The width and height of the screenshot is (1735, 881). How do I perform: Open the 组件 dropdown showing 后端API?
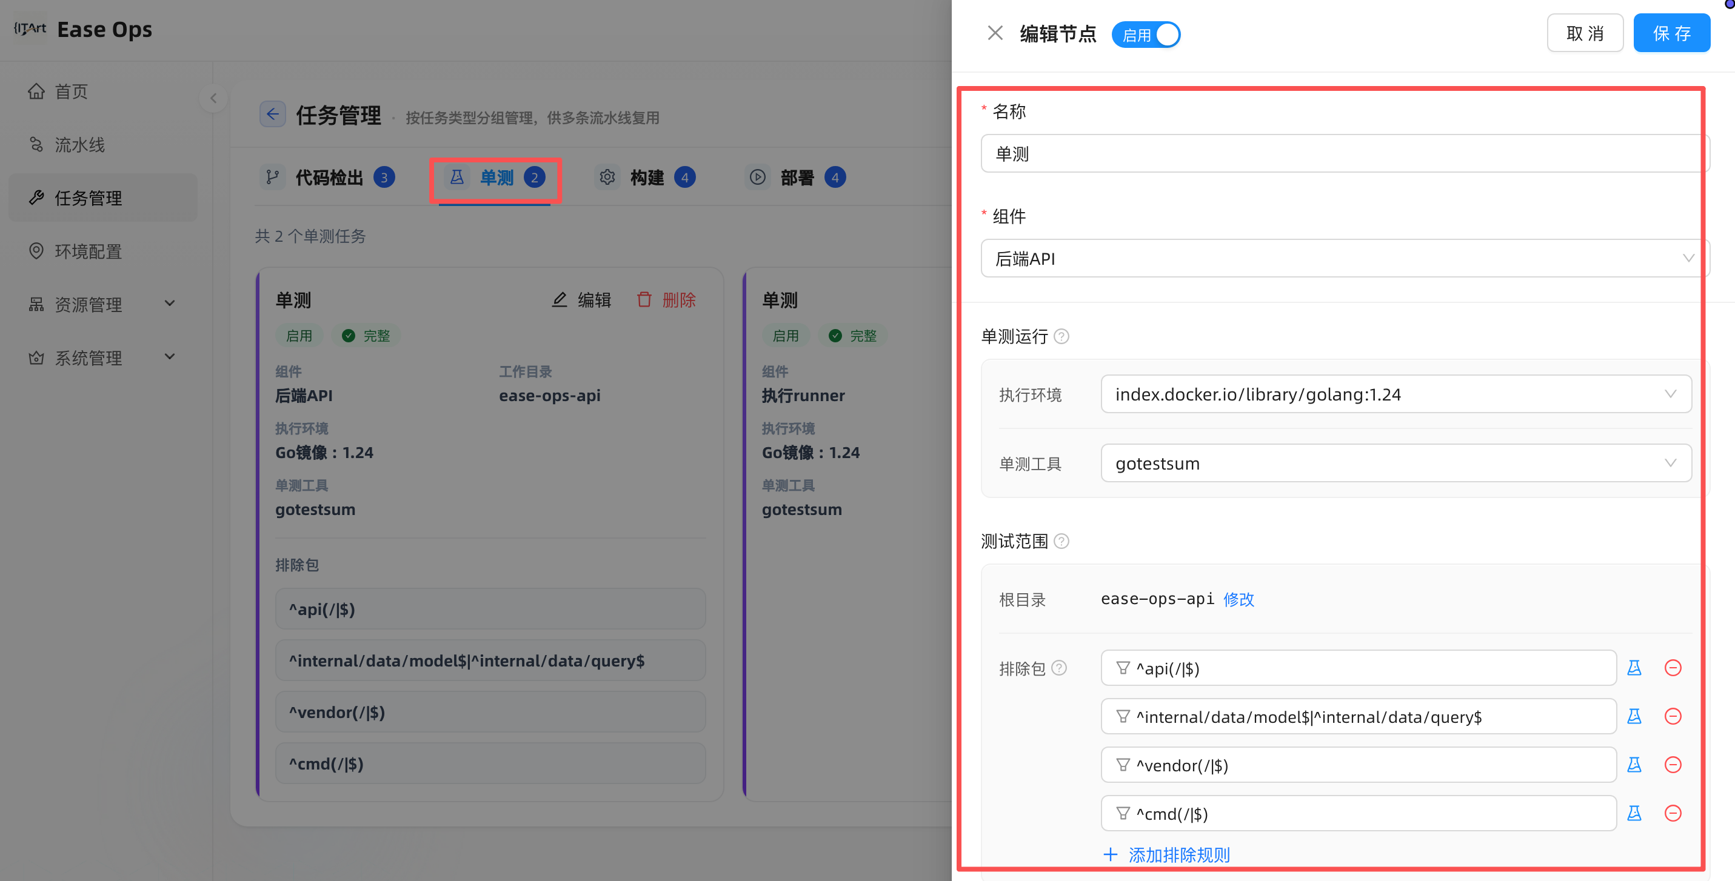click(1345, 259)
